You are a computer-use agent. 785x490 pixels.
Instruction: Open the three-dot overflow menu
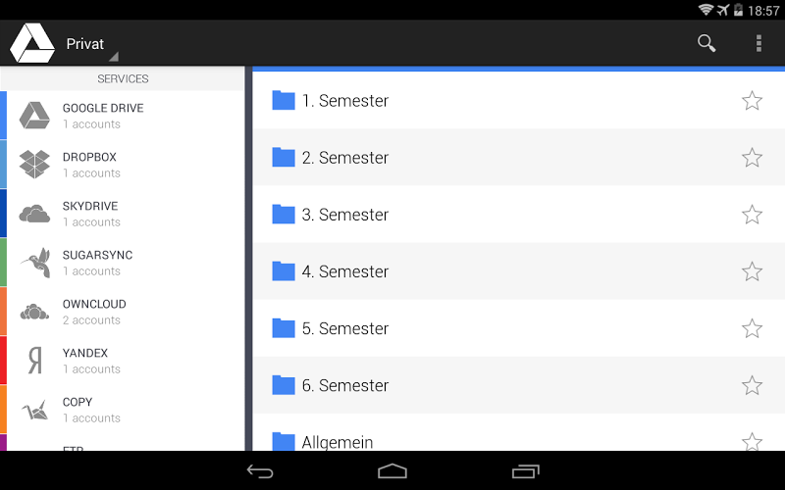coord(759,43)
